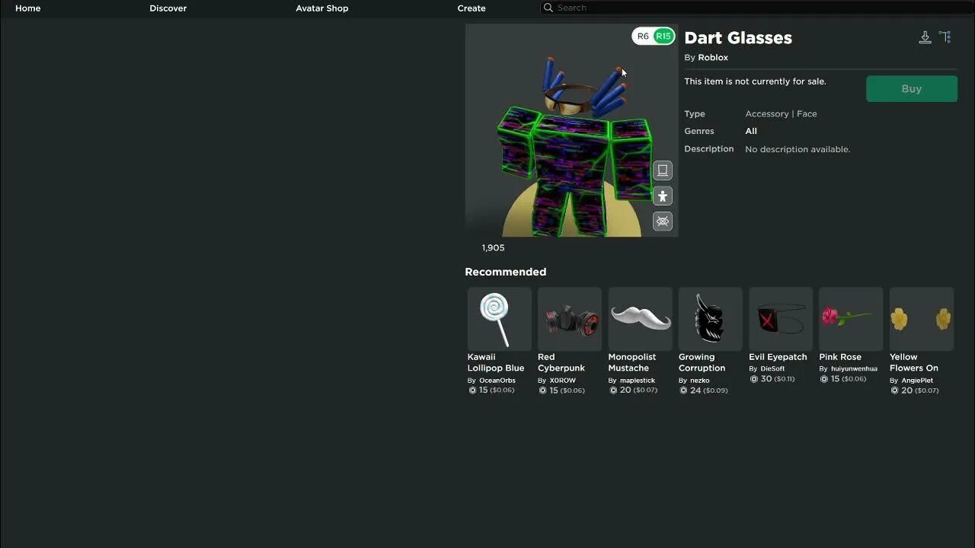Open Growing Corruption thumbnail

(711, 319)
